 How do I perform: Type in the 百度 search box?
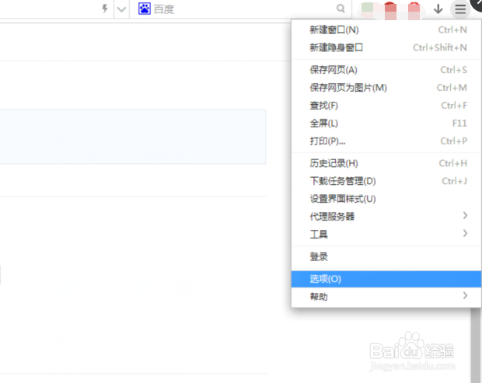tap(239, 9)
